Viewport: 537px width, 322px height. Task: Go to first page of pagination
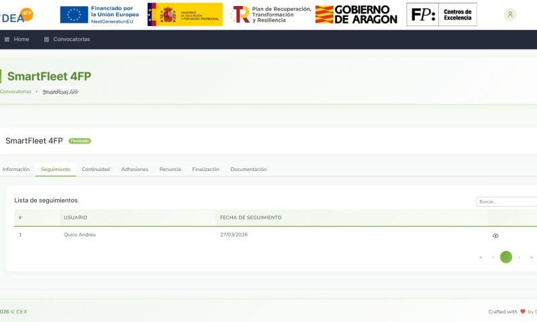click(x=481, y=258)
